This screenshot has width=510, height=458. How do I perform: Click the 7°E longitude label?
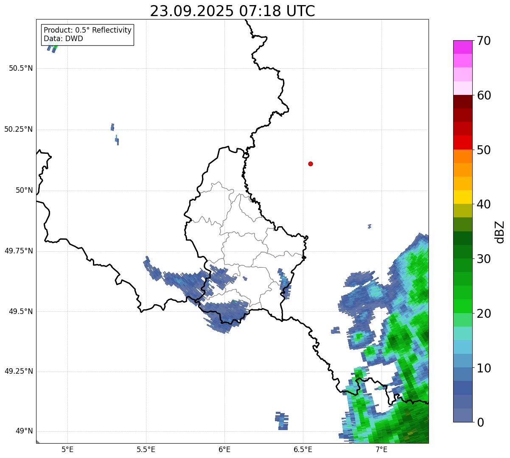[x=381, y=450]
